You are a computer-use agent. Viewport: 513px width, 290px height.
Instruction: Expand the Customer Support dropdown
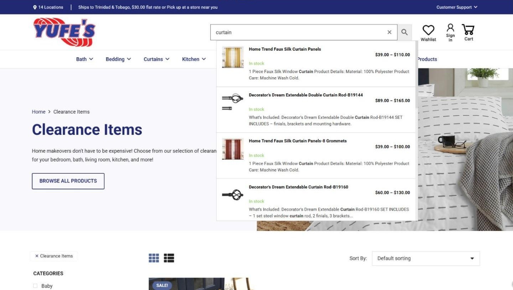tap(457, 7)
